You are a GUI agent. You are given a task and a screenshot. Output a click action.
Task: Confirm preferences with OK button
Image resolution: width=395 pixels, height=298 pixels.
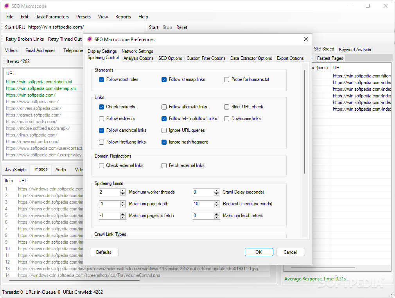point(259,252)
